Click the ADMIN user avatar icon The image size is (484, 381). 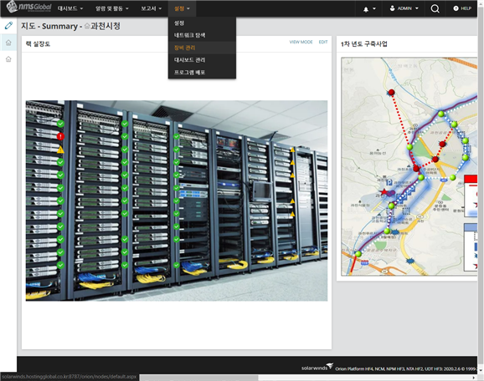(392, 8)
